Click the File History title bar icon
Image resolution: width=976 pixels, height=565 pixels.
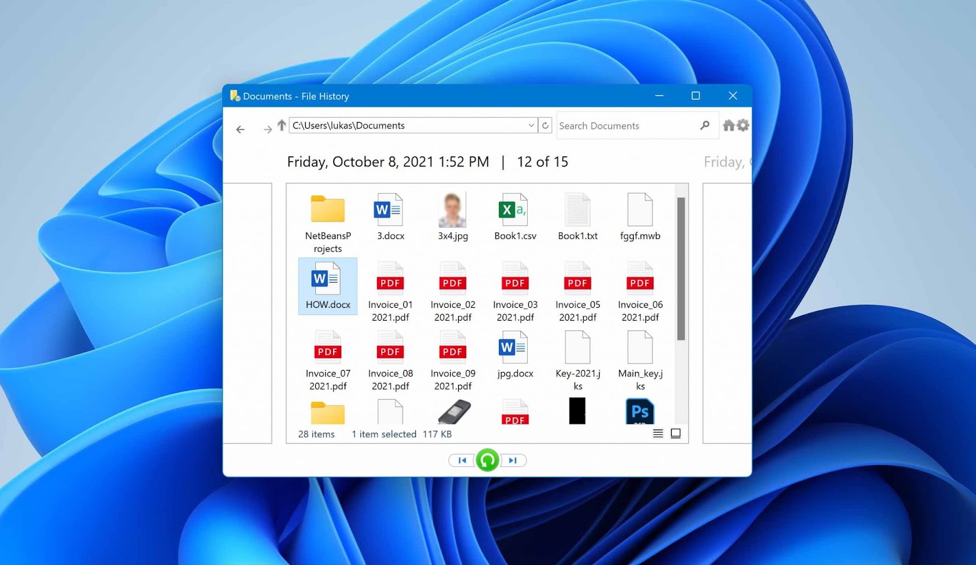(x=235, y=96)
